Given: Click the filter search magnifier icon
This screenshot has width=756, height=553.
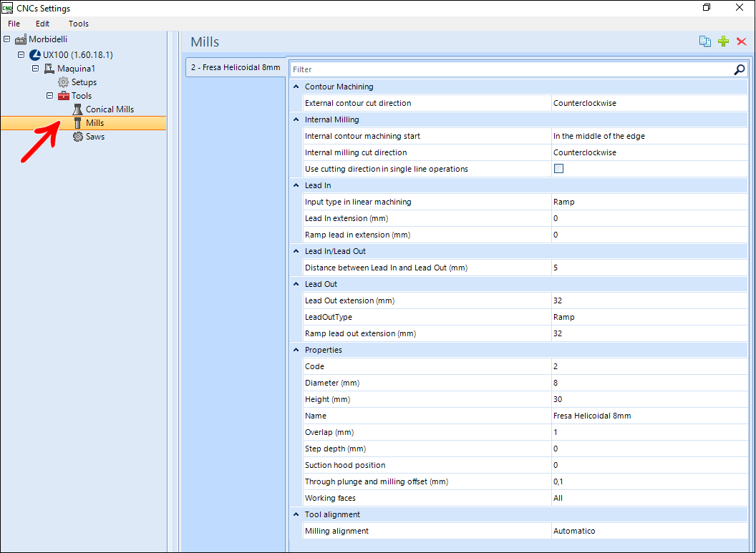Looking at the screenshot, I should (739, 70).
